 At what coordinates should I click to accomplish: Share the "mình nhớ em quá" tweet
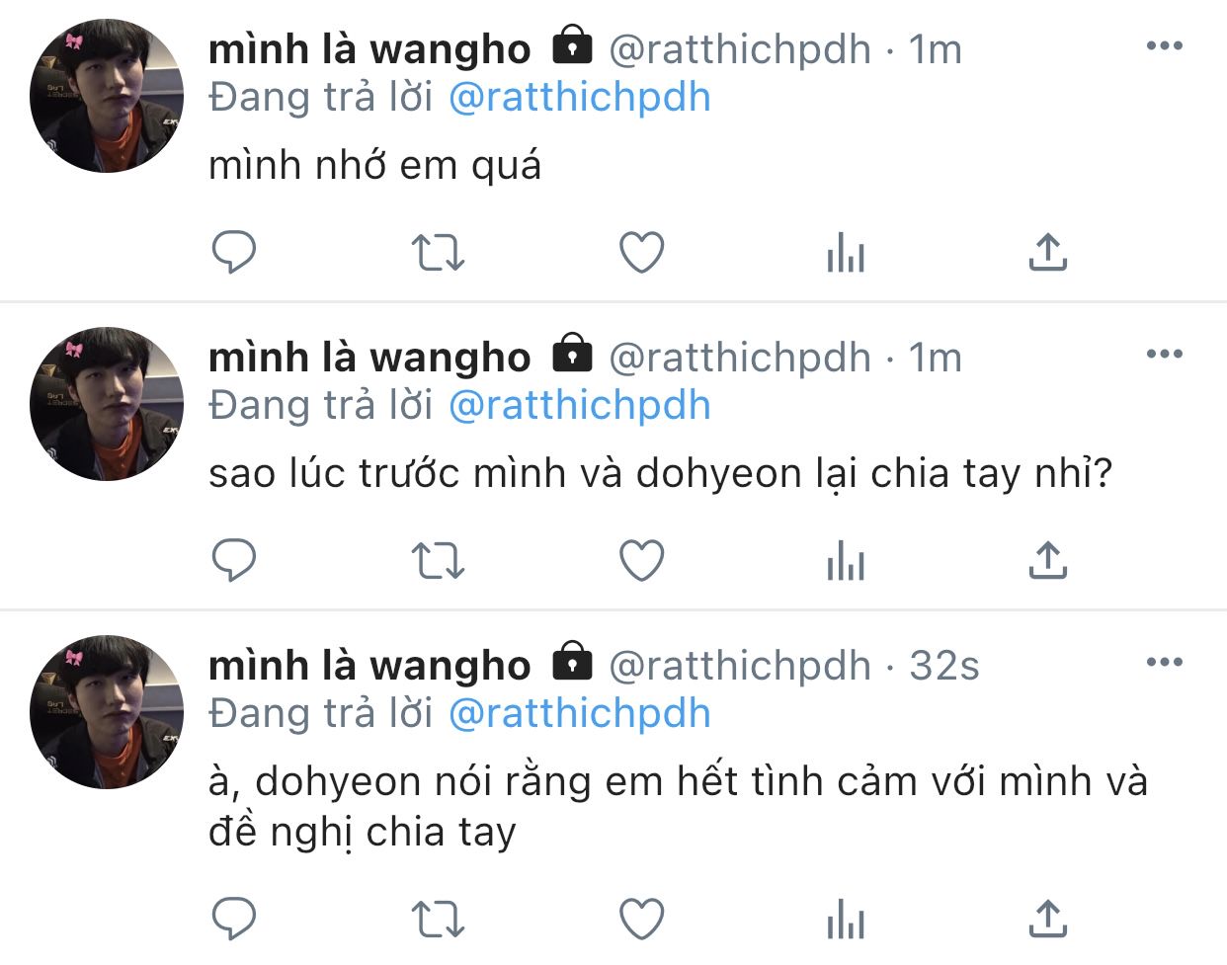tap(1047, 252)
